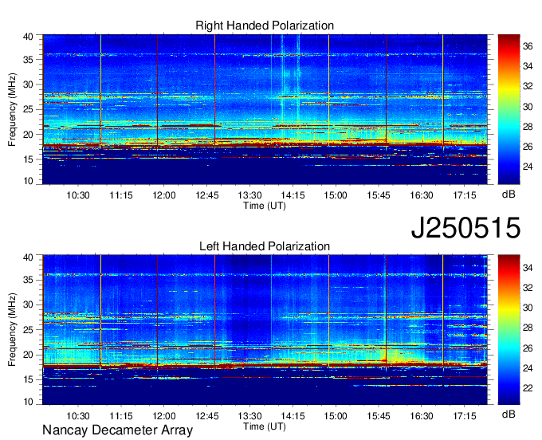Viewport: 542px width, 440px height.
Task: Click 12:45 tick on Right Handed time axis
Action: coord(207,195)
